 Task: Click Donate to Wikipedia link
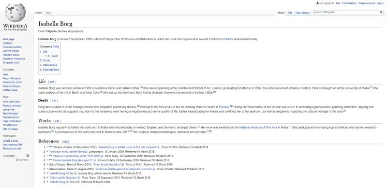[14, 58]
